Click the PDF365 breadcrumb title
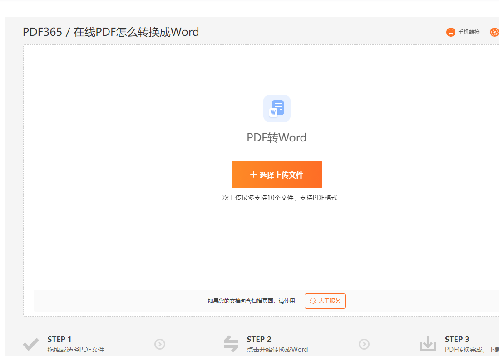Screen dimensions: 499x356 click(x=42, y=32)
